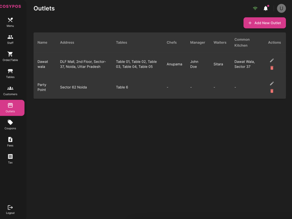Click the Sector 62 Noida address
The height and width of the screenshot is (219, 292).
(x=73, y=87)
